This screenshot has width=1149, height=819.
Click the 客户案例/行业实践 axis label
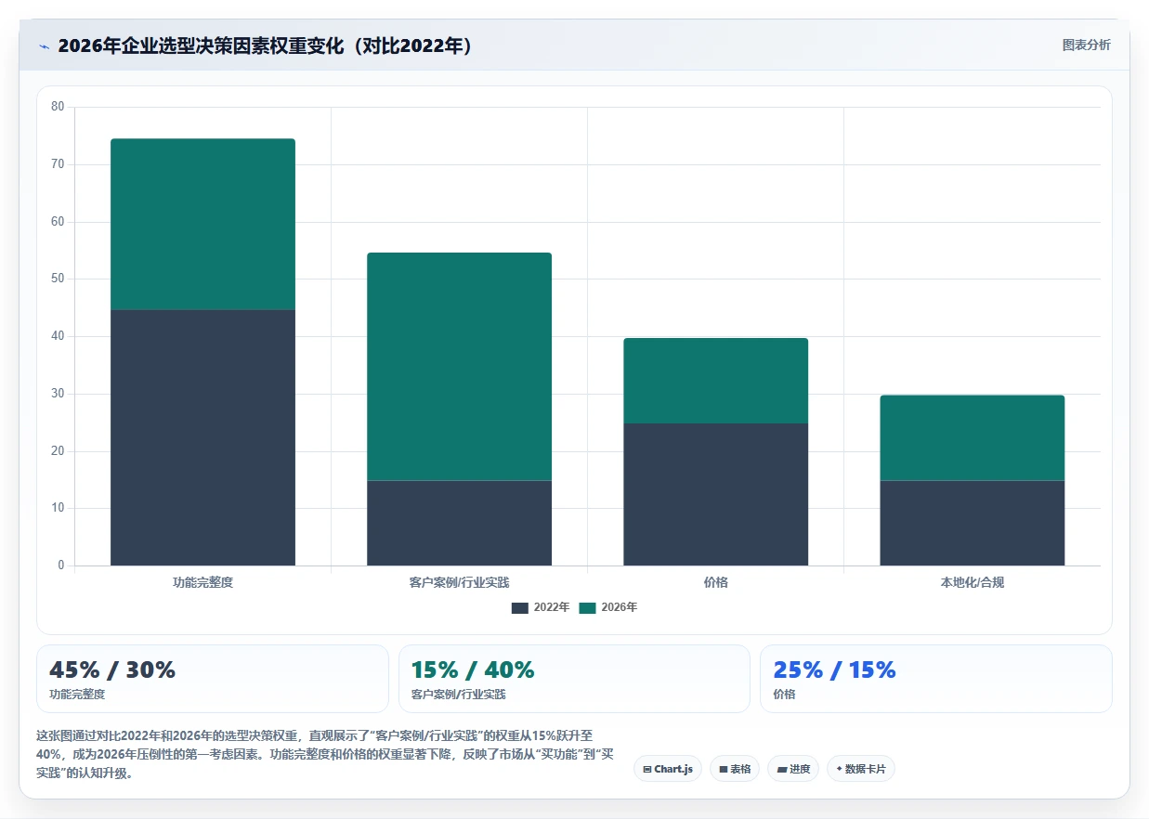tap(459, 582)
